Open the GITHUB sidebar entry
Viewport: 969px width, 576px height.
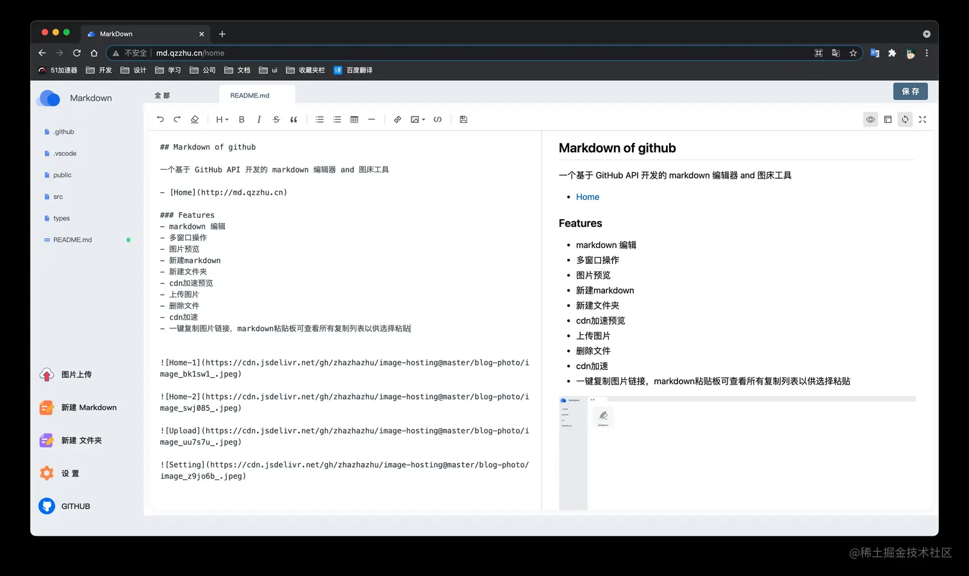pos(65,506)
